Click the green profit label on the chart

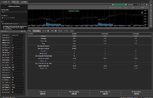[74, 11]
